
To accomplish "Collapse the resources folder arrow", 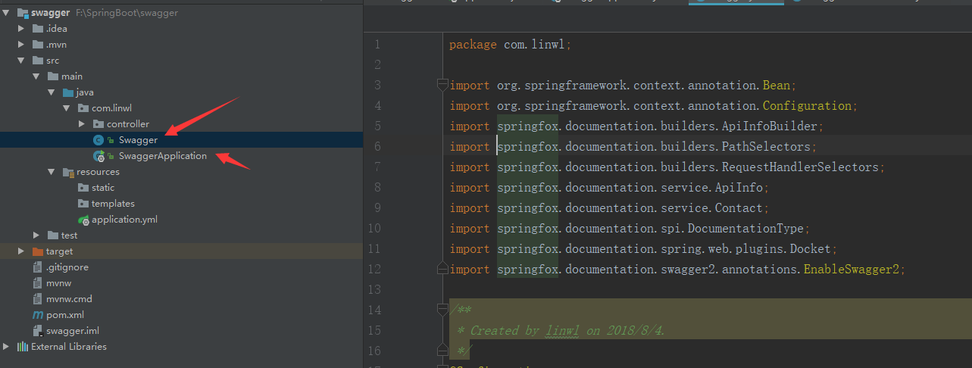I will [x=52, y=172].
